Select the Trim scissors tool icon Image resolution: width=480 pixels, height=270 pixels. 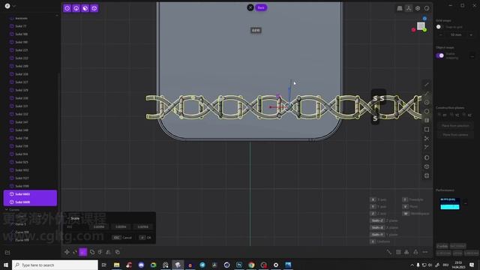427,138
